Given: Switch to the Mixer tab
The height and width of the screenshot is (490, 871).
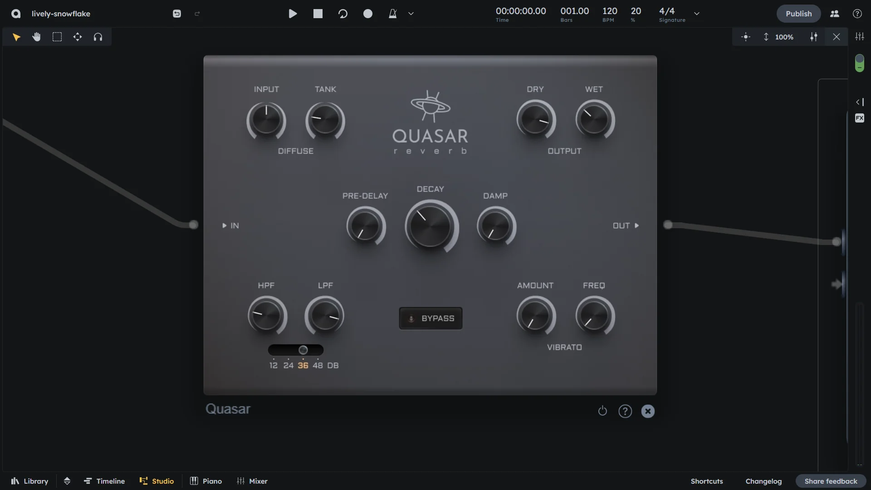Looking at the screenshot, I should 252,481.
